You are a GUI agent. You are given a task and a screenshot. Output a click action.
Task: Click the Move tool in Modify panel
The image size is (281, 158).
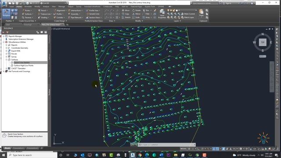pos(126,11)
